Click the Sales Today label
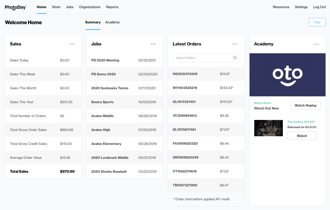The width and height of the screenshot is (330, 210). (x=19, y=60)
